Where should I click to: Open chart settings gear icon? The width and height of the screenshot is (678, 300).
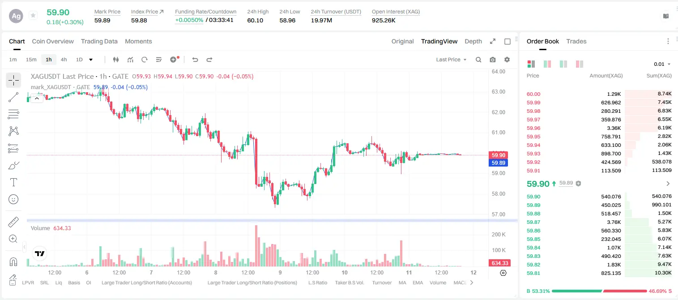tap(507, 60)
